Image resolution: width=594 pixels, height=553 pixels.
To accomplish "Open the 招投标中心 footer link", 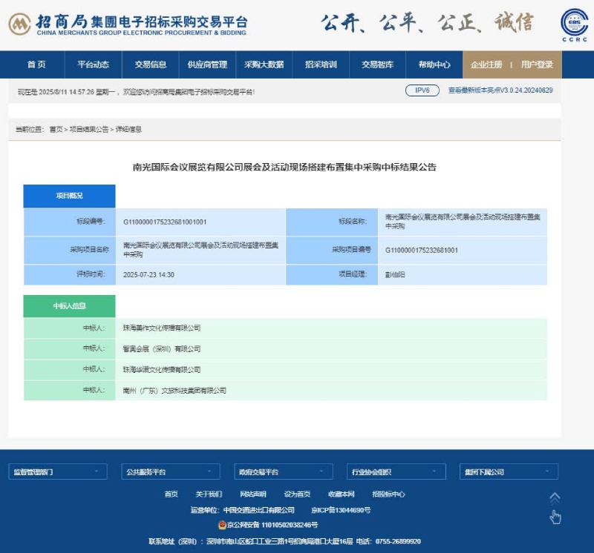I will (x=388, y=494).
